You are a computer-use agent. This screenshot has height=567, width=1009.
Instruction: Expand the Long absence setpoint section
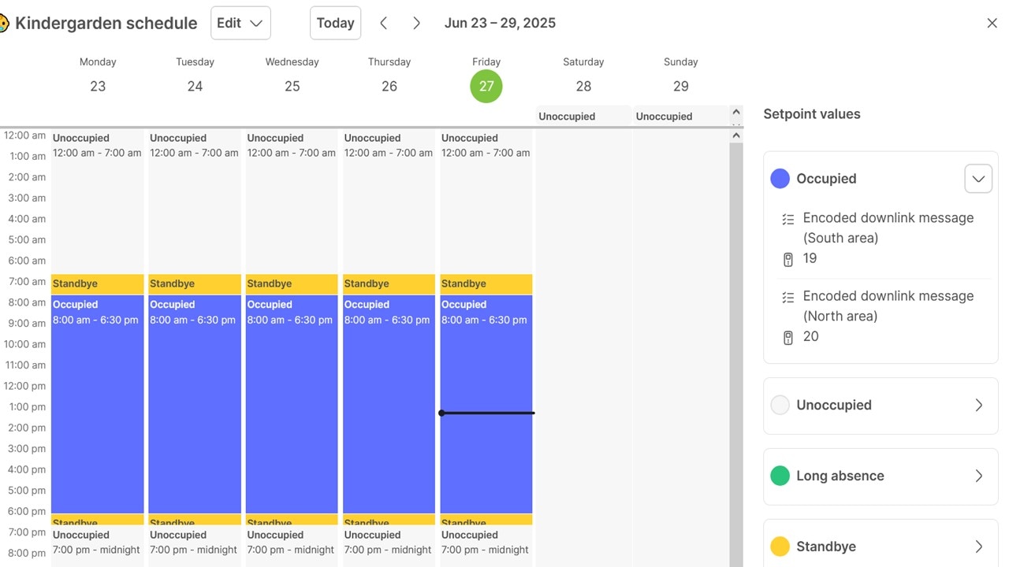click(x=978, y=476)
